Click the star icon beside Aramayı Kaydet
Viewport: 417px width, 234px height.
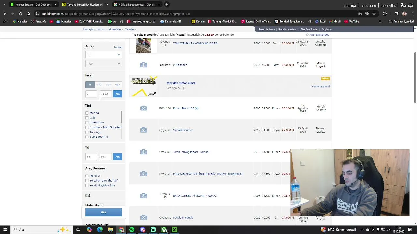[x=307, y=35]
